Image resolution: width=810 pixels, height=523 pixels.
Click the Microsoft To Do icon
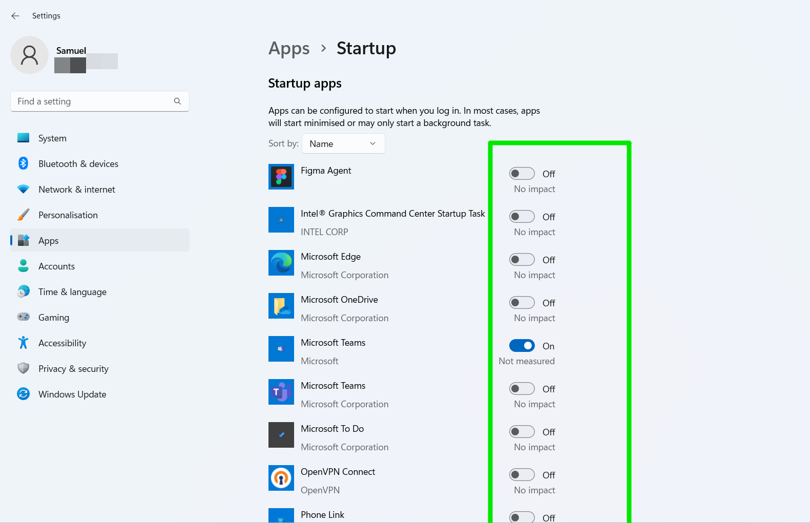[x=281, y=435]
